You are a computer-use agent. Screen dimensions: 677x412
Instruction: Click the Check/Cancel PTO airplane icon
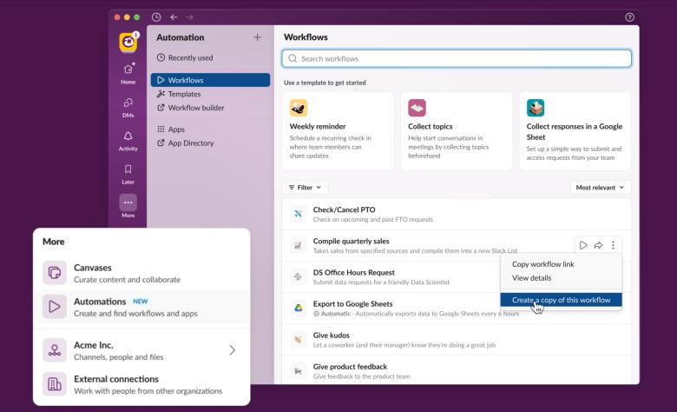pos(298,214)
